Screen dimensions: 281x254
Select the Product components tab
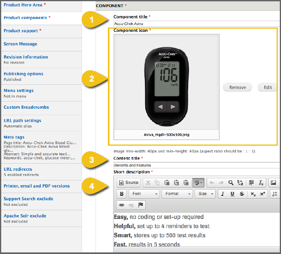click(x=41, y=18)
